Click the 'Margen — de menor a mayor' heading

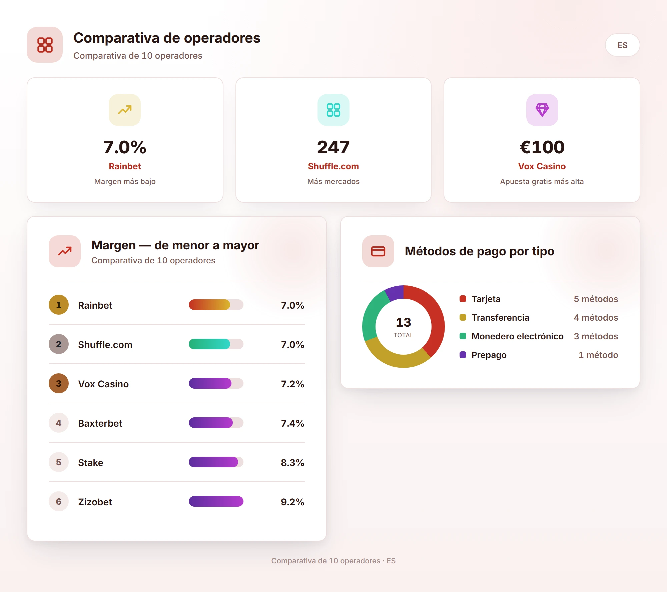tap(175, 245)
